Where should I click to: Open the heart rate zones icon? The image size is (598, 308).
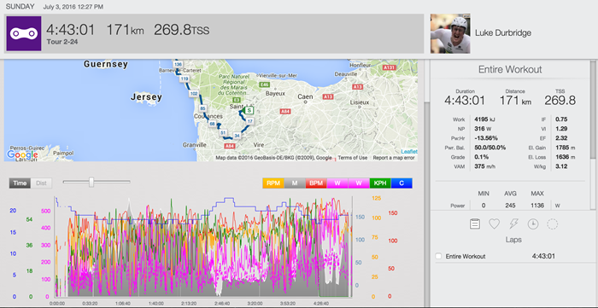pyautogui.click(x=495, y=224)
